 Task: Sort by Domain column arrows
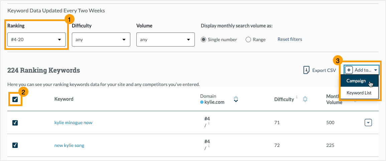tap(236, 99)
